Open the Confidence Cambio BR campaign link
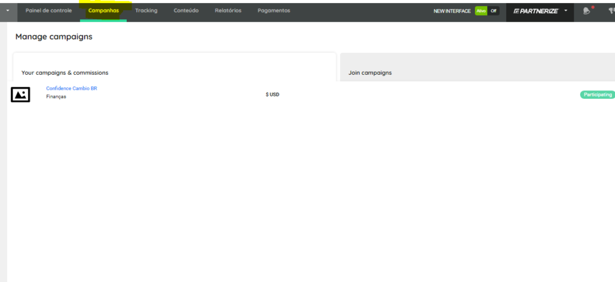This screenshot has width=615, height=282. pos(71,89)
